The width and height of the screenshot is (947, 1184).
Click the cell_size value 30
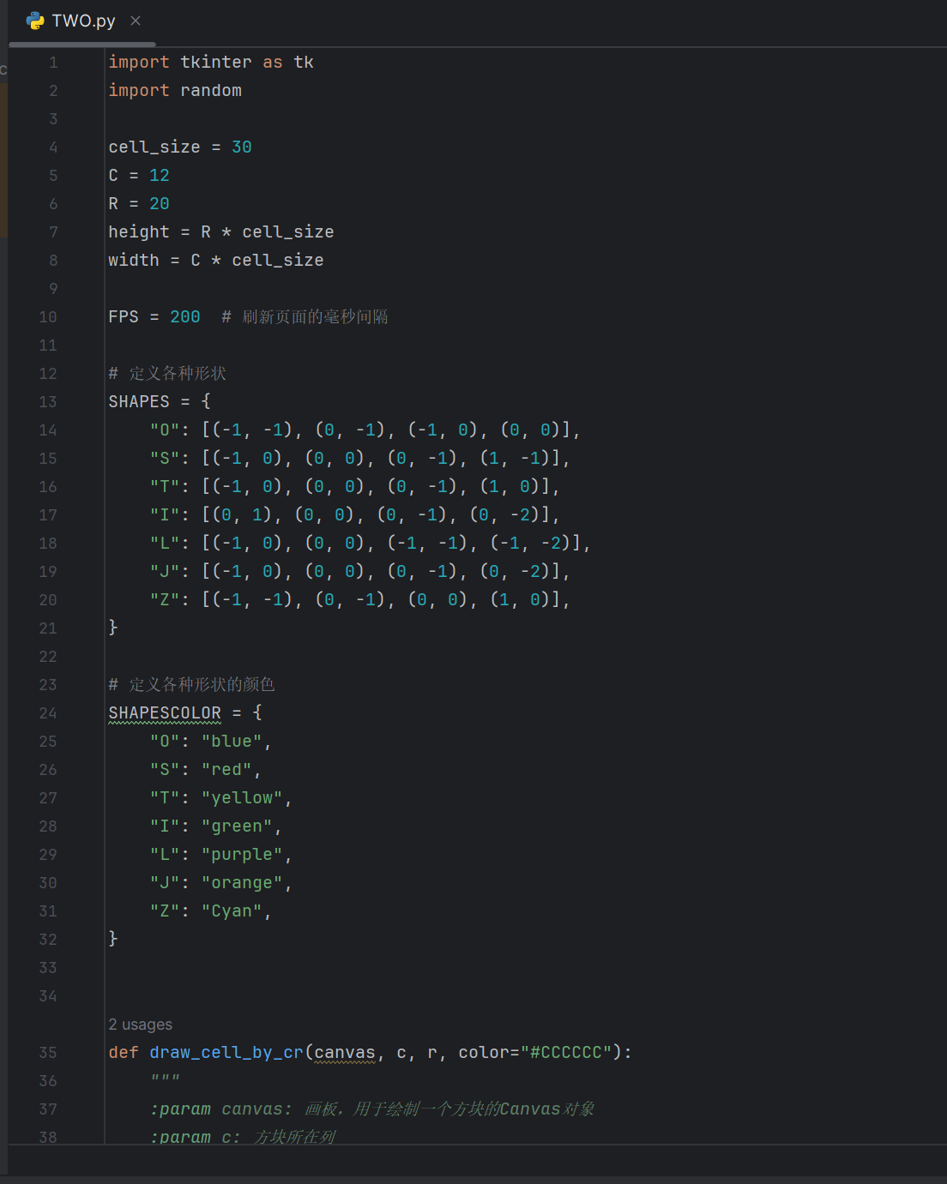coord(242,147)
